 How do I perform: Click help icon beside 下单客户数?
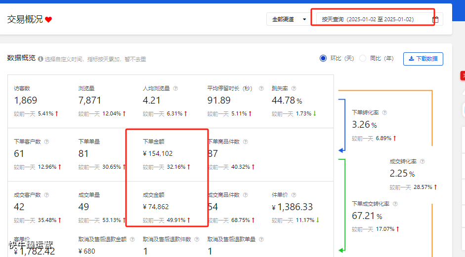pyautogui.click(x=46, y=142)
